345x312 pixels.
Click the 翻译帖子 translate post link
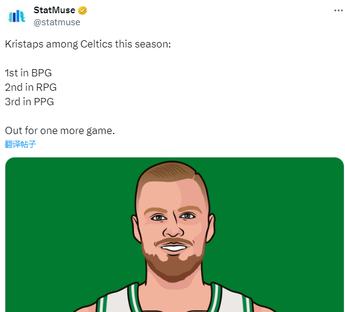(20, 144)
